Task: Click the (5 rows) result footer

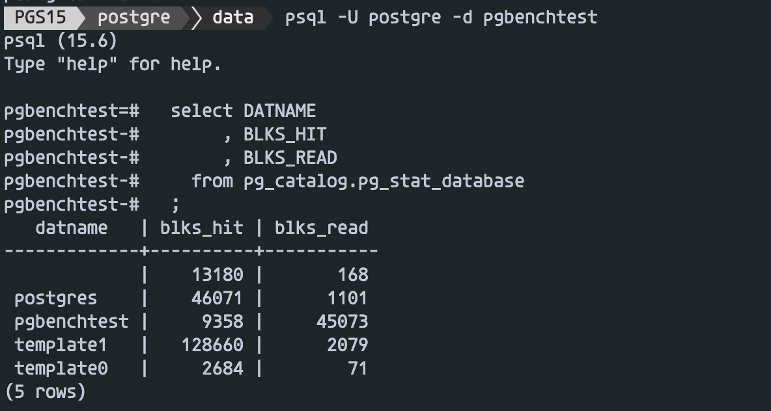Action: point(45,392)
